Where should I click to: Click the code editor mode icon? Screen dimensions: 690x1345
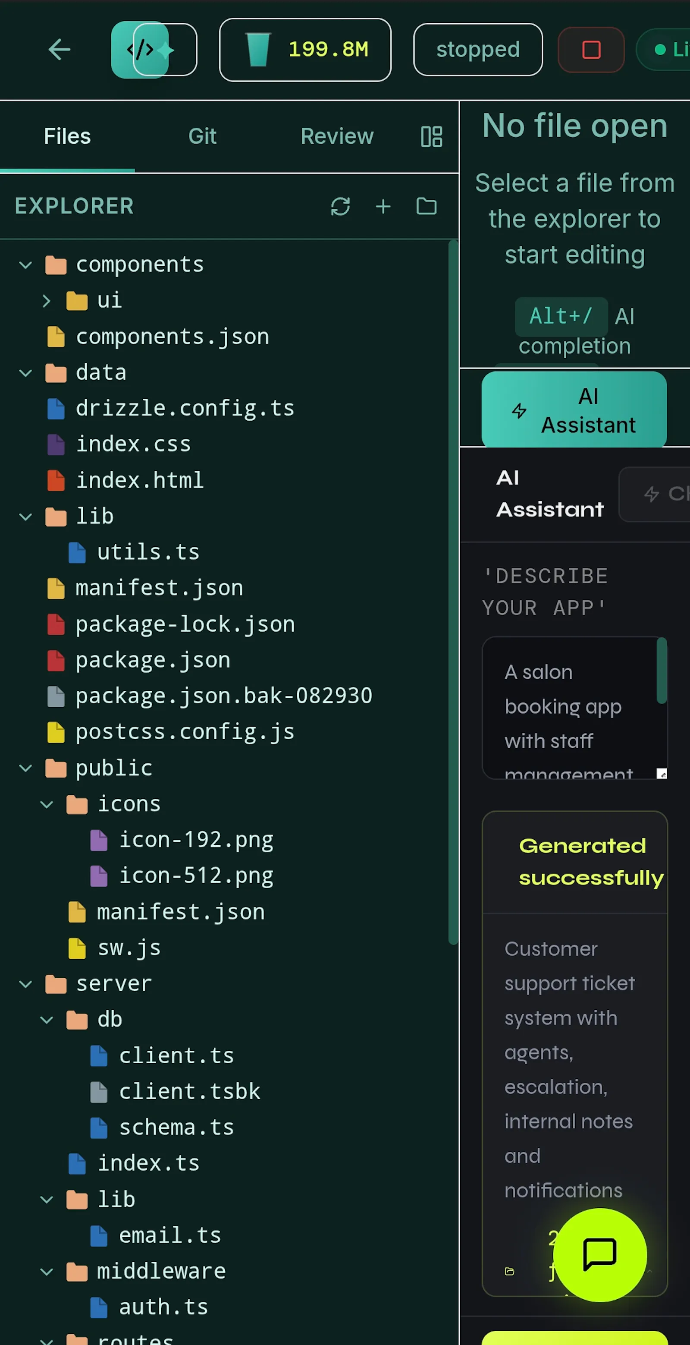tap(140, 50)
